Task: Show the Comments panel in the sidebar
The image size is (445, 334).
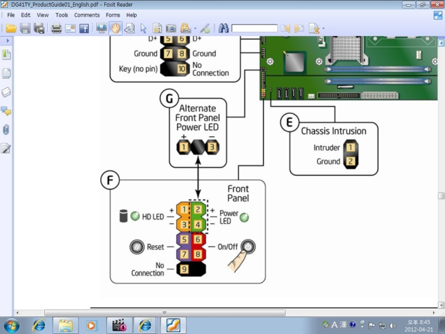Action: click(7, 111)
